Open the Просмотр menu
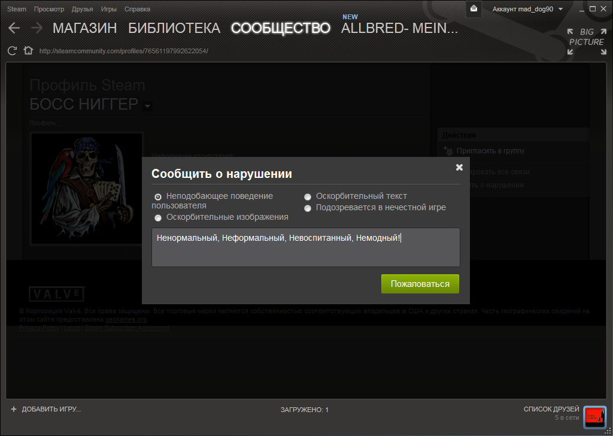The width and height of the screenshot is (613, 436). tap(49, 8)
